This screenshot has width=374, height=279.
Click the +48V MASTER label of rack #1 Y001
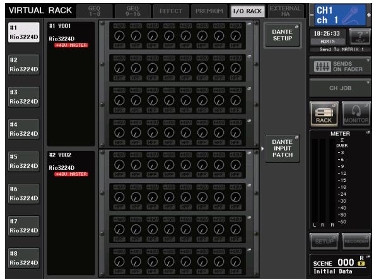point(71,45)
